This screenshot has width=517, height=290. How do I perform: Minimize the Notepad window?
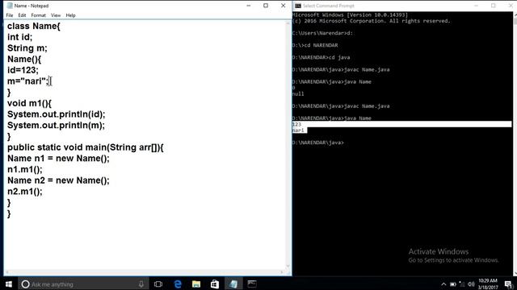click(x=248, y=6)
